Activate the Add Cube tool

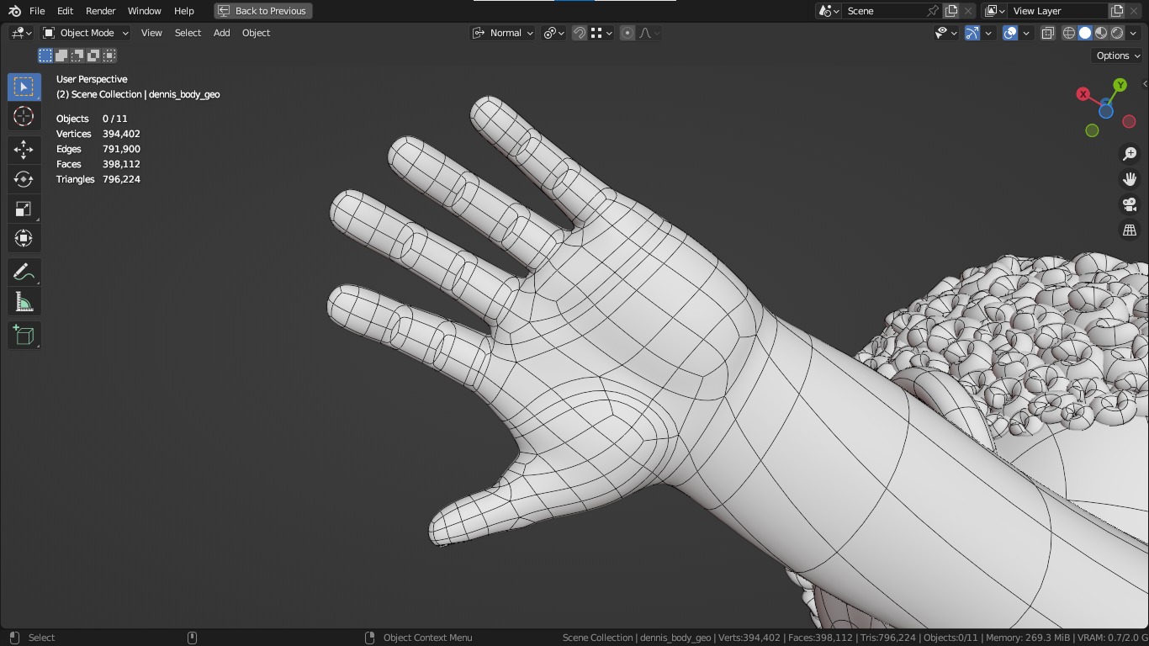coord(24,336)
